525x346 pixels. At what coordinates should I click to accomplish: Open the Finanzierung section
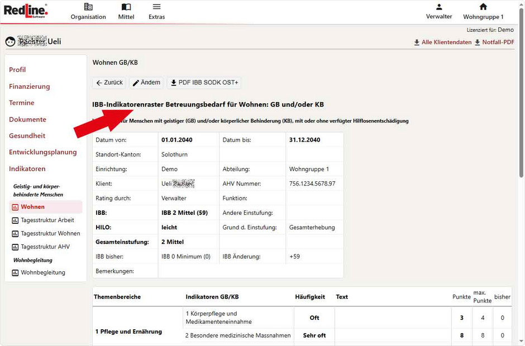30,86
